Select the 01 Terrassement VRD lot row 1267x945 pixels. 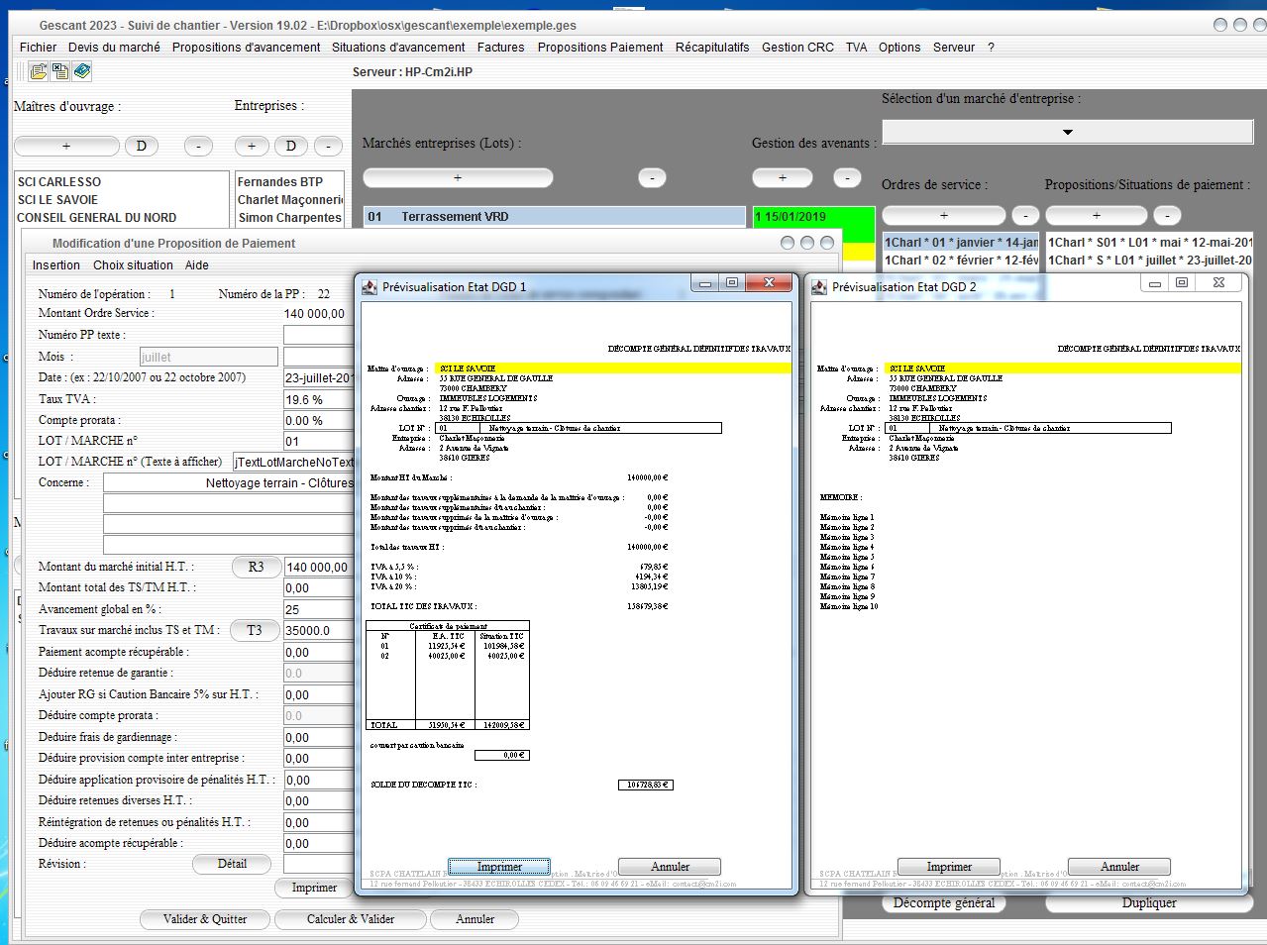pyautogui.click(x=555, y=217)
